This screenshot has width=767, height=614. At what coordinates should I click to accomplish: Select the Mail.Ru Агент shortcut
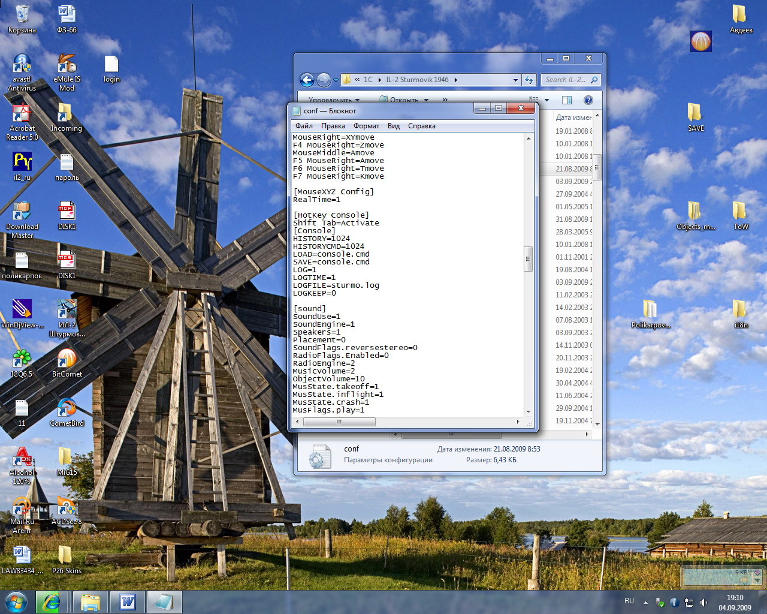[22, 515]
